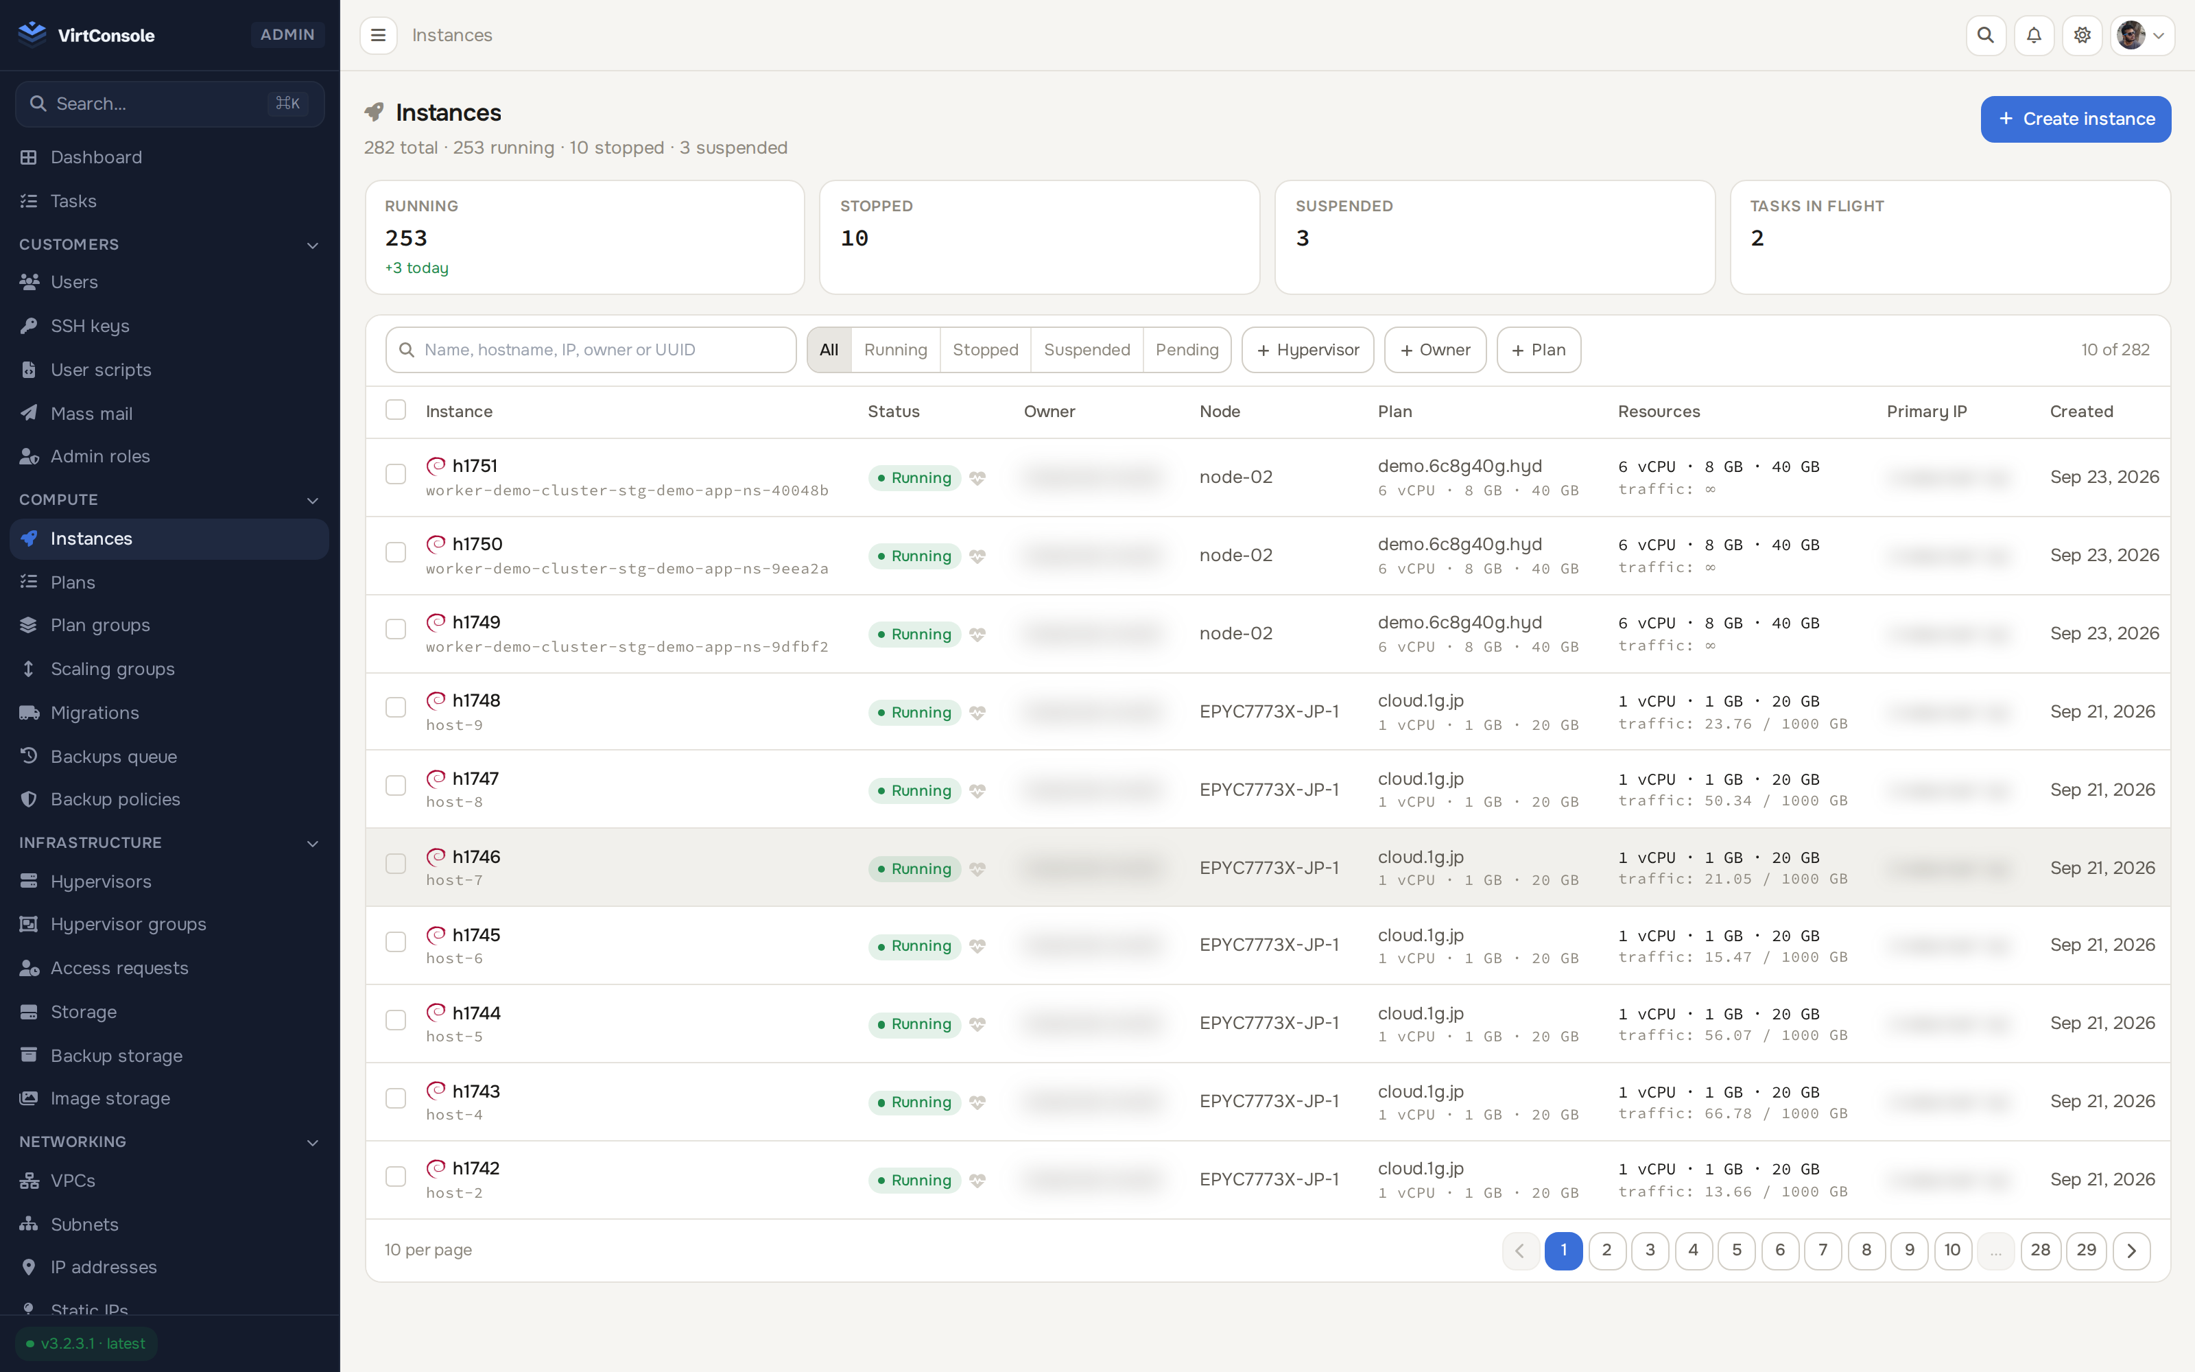Open Hypervisor groups page
This screenshot has height=1372, width=2195.
(169, 925)
